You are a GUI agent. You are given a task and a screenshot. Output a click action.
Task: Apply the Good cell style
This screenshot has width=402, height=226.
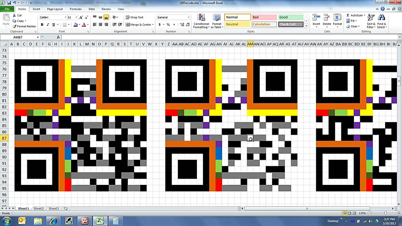tap(291, 17)
